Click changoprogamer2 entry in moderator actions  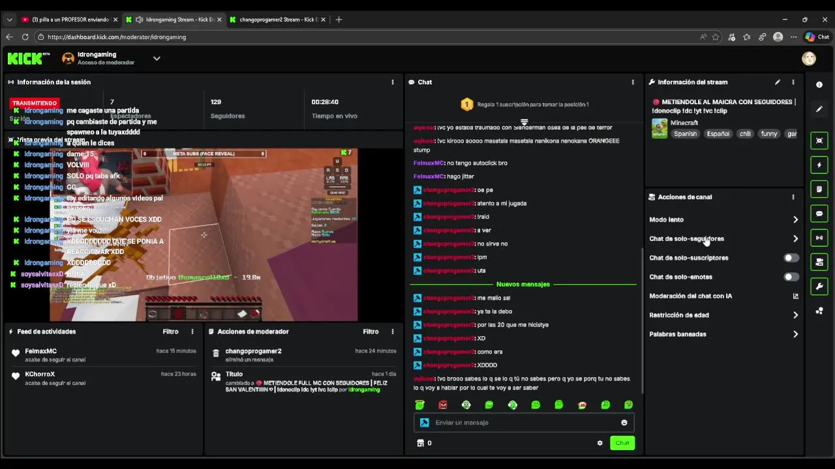tap(253, 351)
